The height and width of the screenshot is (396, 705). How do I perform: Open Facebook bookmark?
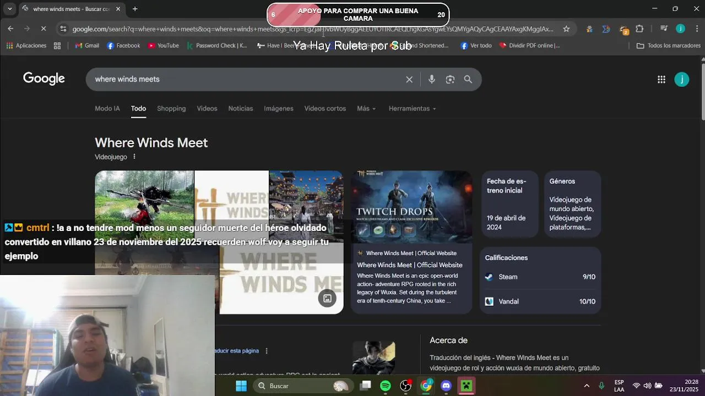(123, 46)
